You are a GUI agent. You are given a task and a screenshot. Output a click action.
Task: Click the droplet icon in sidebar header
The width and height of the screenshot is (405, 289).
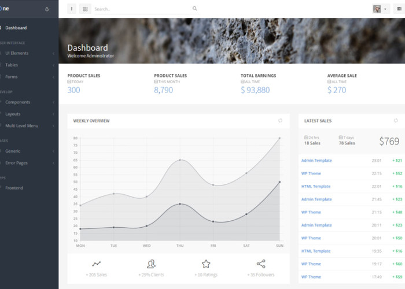[47, 9]
